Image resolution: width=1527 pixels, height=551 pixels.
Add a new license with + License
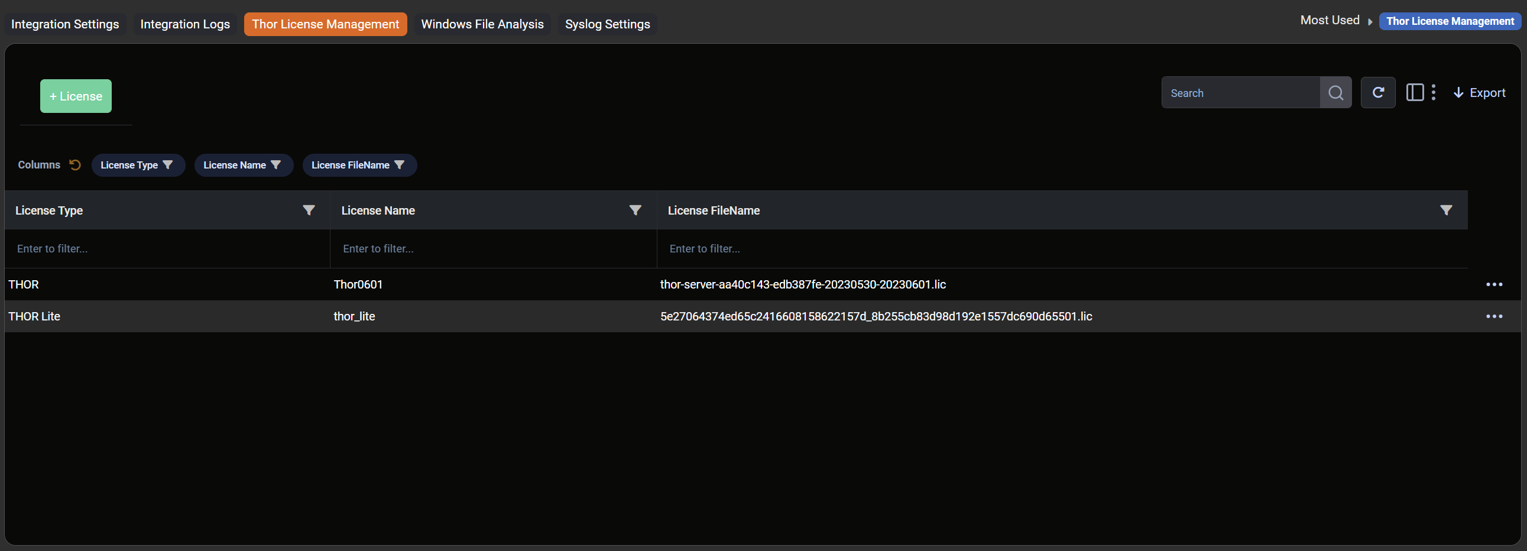76,96
